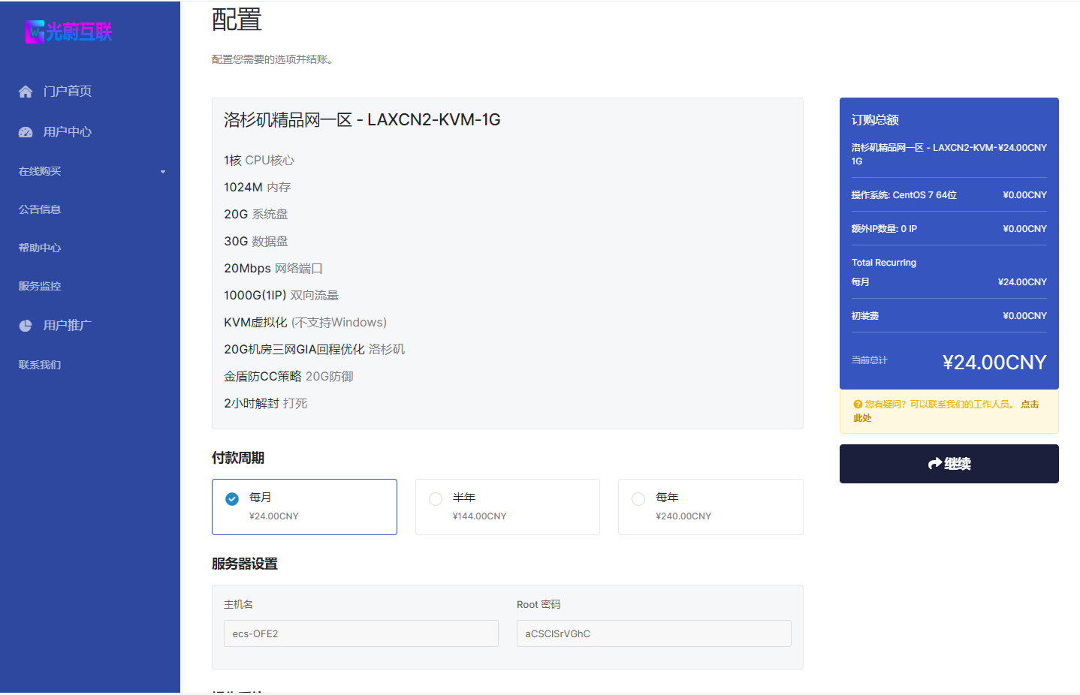This screenshot has width=1080, height=695.
Task: Focus the Root 密码 input field
Action: (653, 633)
